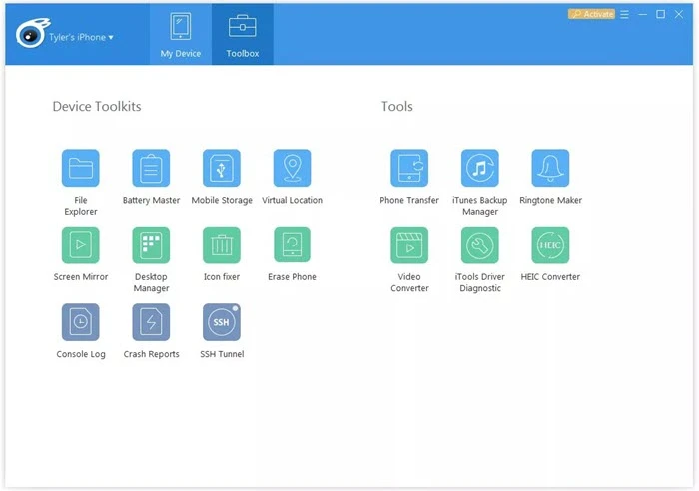
Task: Select the Virtual Location tool
Action: 292,168
